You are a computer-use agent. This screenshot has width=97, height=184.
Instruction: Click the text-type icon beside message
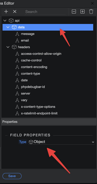(17, 34)
